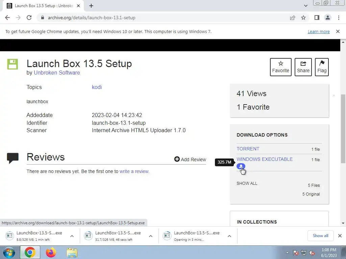This screenshot has height=259, width=346.
Task: Open the Chrome side panel icon
Action: point(317,18)
